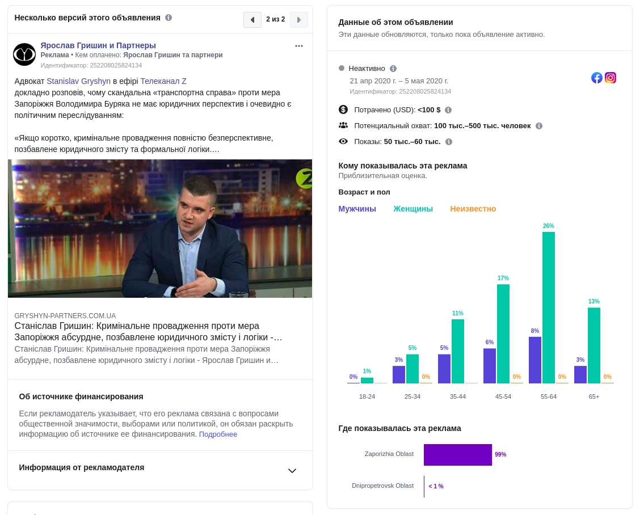Click the 26% women bar for 55-64
The width and height of the screenshot is (644, 515).
tap(549, 307)
